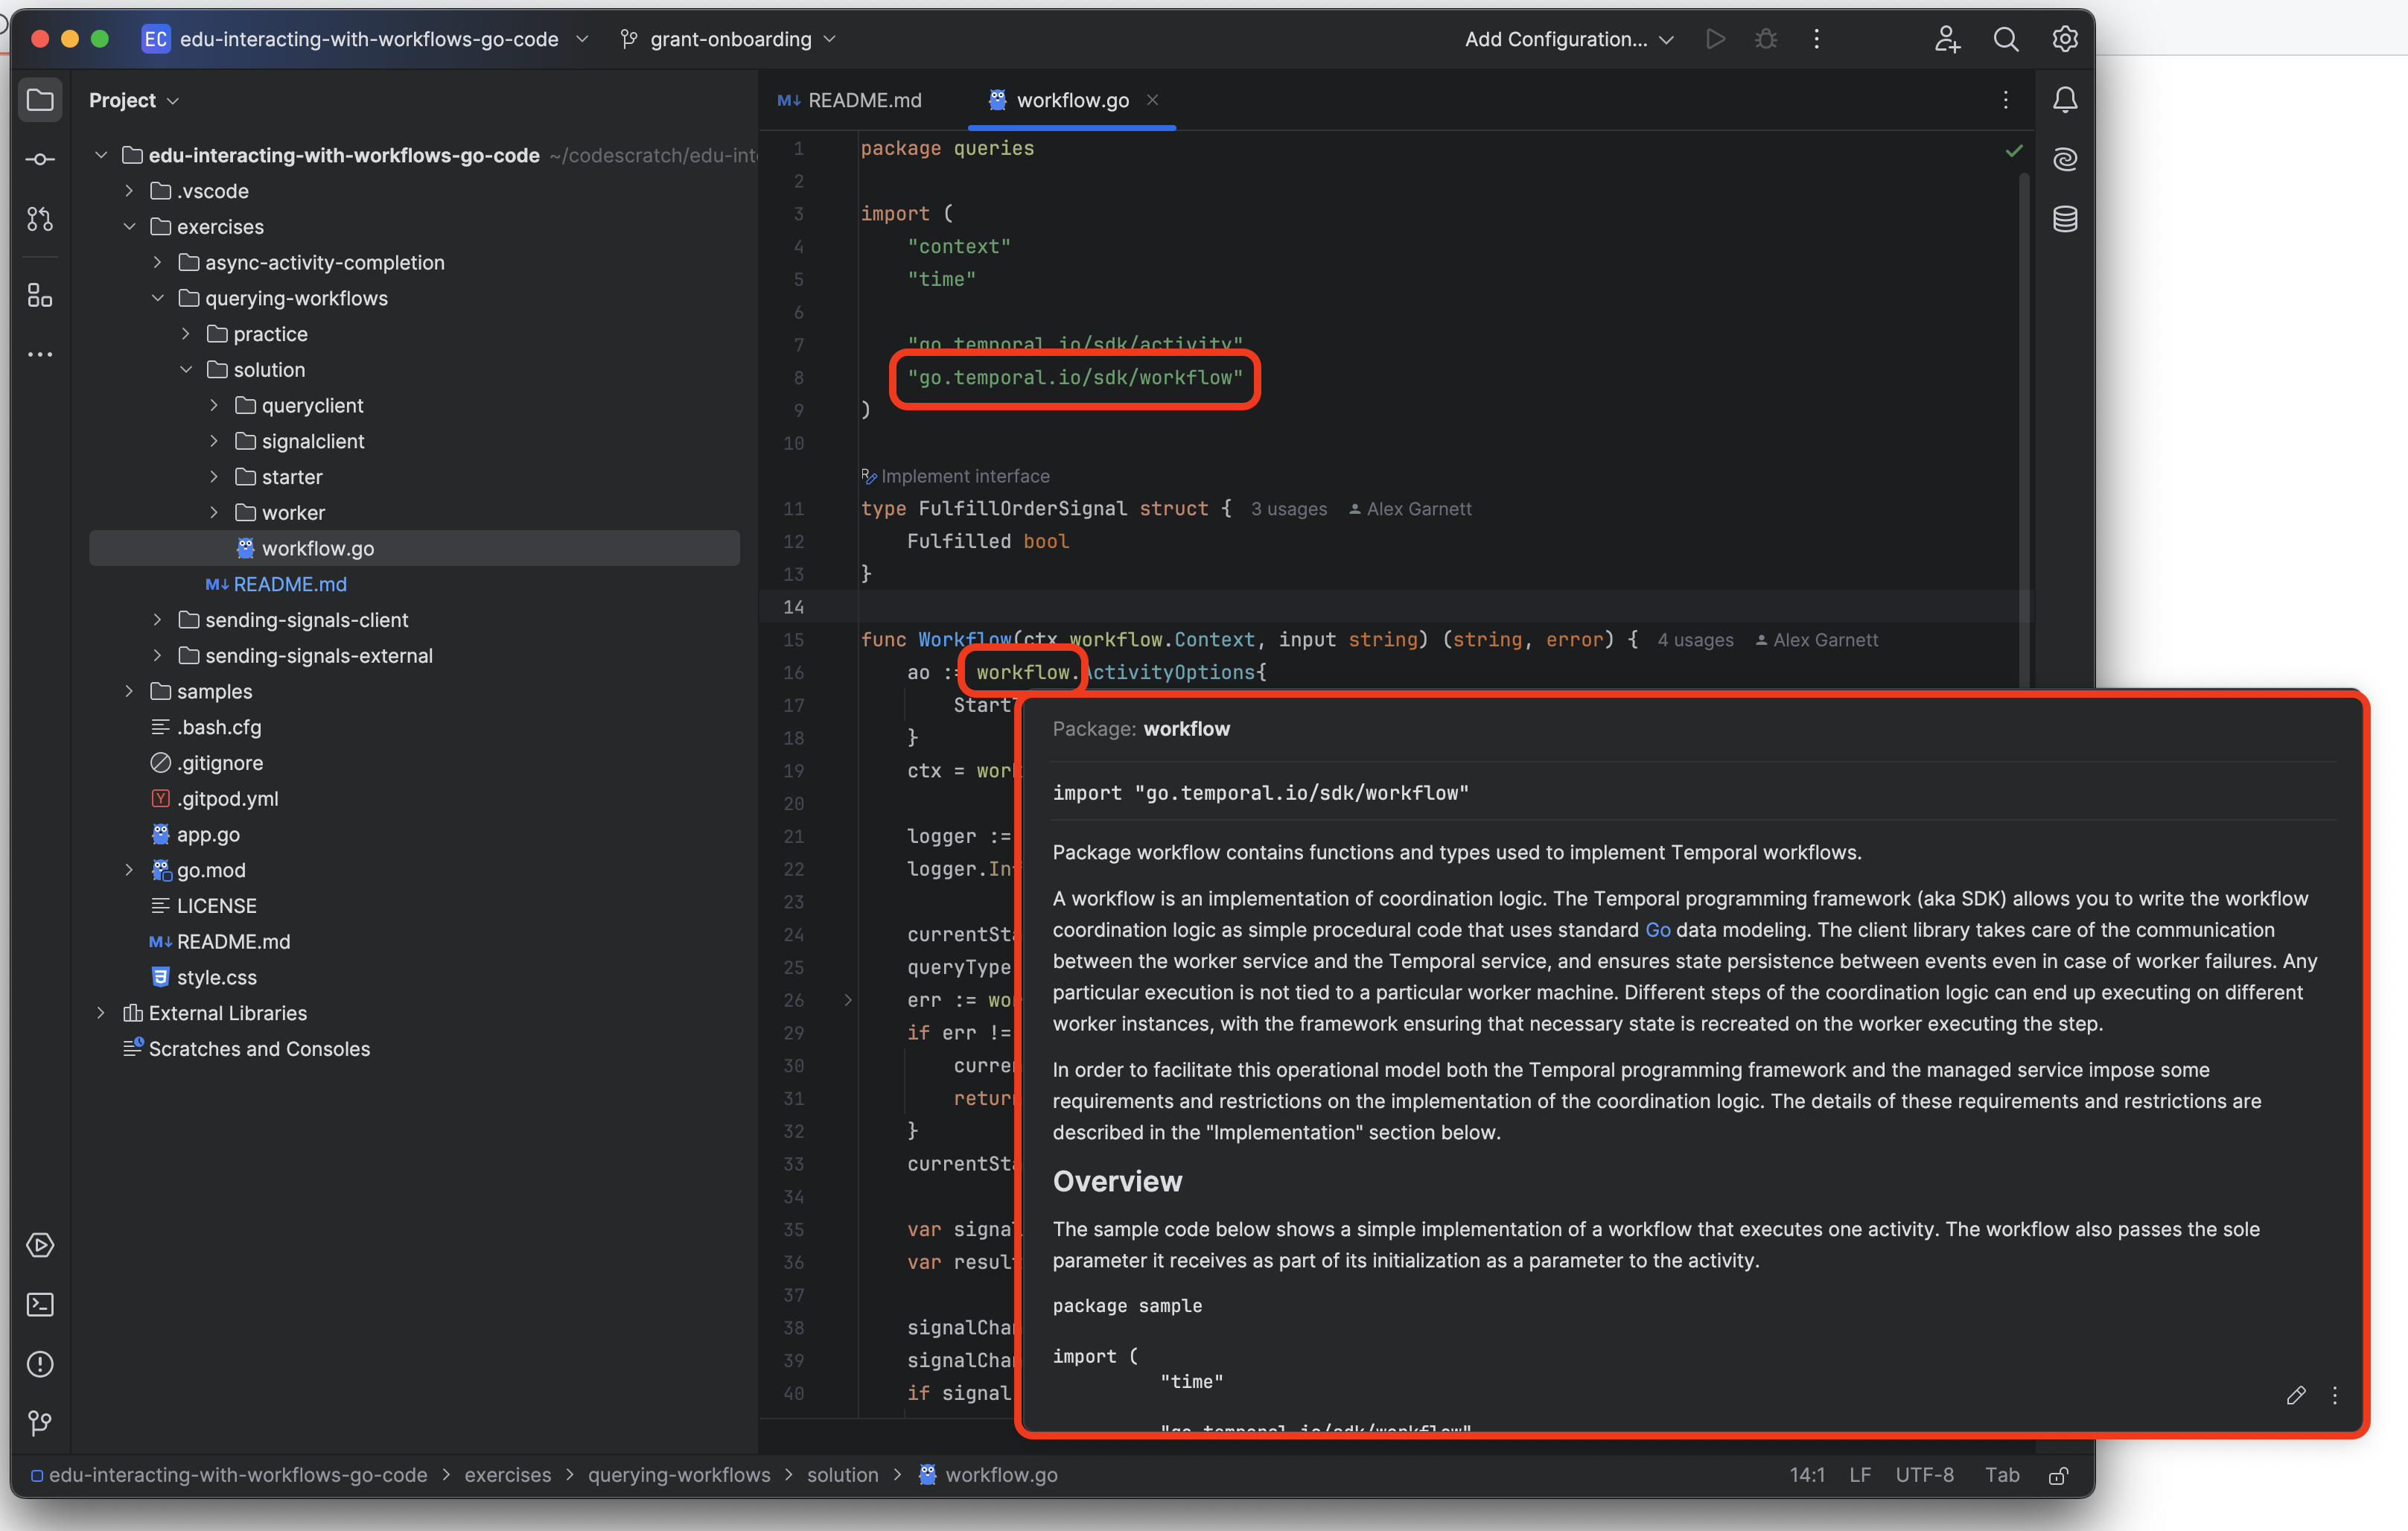This screenshot has width=2408, height=1531.
Task: Open the Notifications bell icon
Action: click(2065, 100)
